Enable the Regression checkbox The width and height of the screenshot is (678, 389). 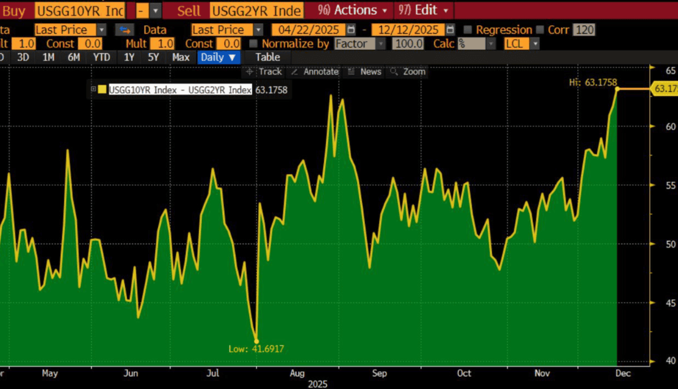click(467, 30)
